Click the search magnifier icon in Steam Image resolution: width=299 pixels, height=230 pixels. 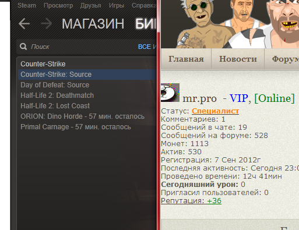coord(23,47)
